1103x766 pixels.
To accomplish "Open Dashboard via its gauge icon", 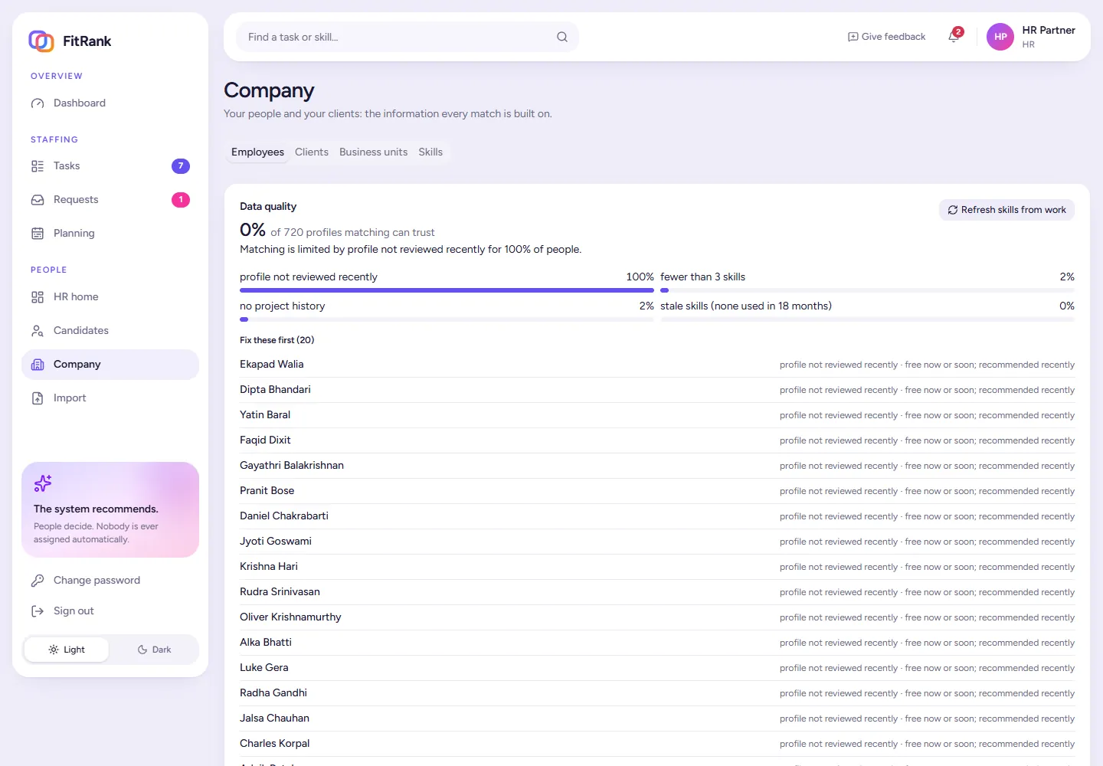I will pos(38,103).
